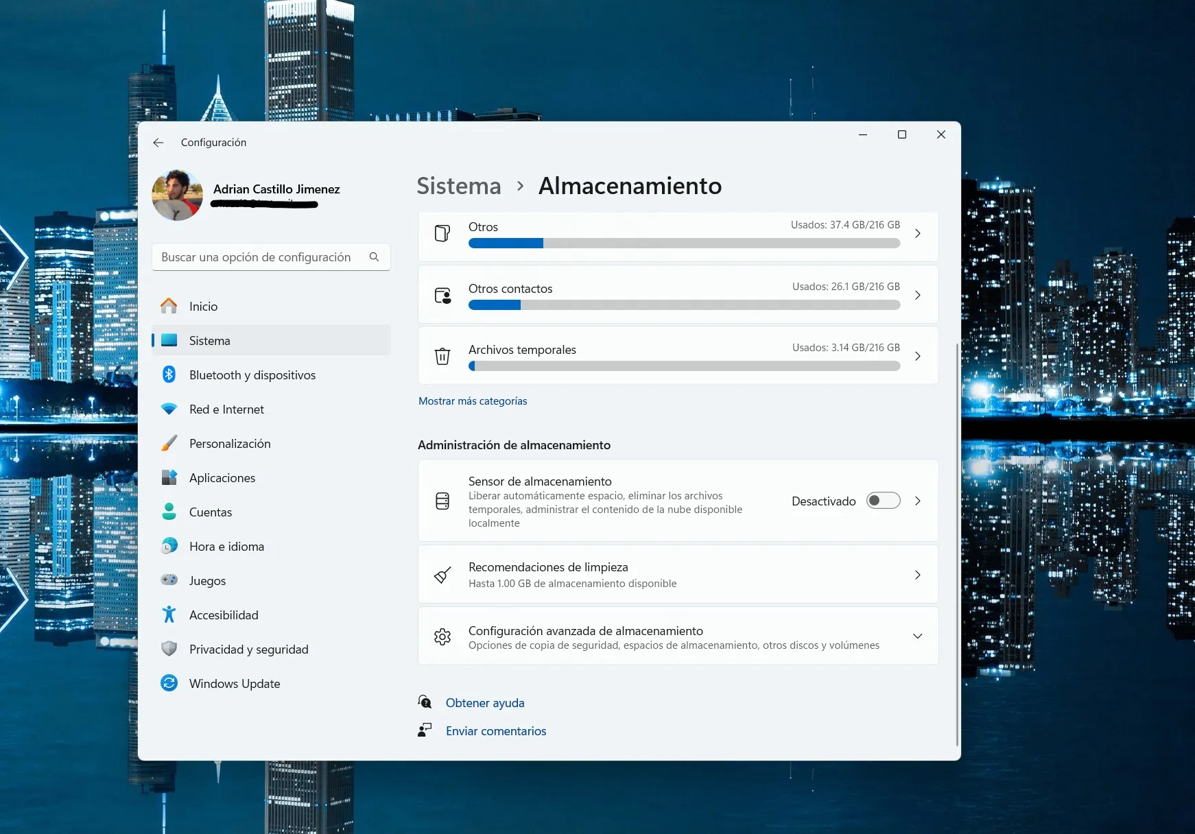
Task: Click the Privacidad y seguridad shield icon
Action: [x=169, y=649]
